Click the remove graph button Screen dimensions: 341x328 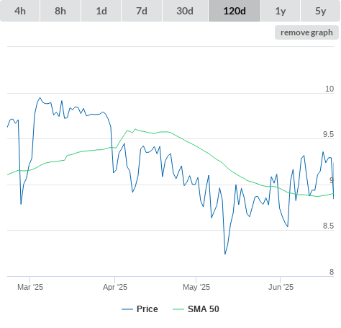(306, 32)
